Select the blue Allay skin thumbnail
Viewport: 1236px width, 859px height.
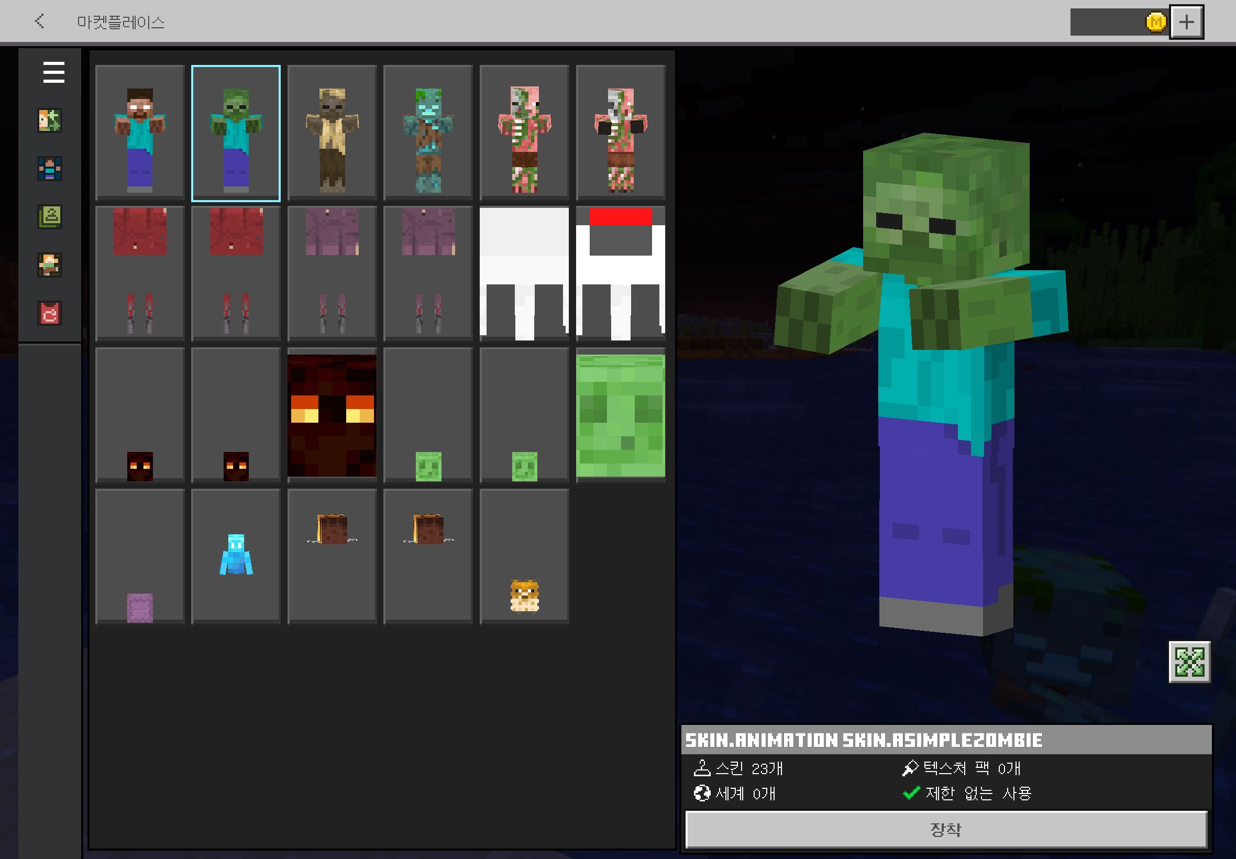point(236,557)
